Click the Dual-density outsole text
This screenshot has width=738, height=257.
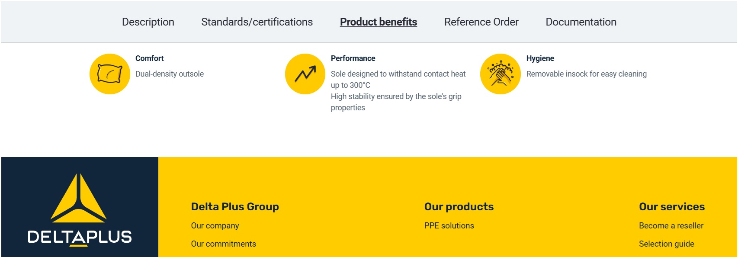pyautogui.click(x=170, y=74)
